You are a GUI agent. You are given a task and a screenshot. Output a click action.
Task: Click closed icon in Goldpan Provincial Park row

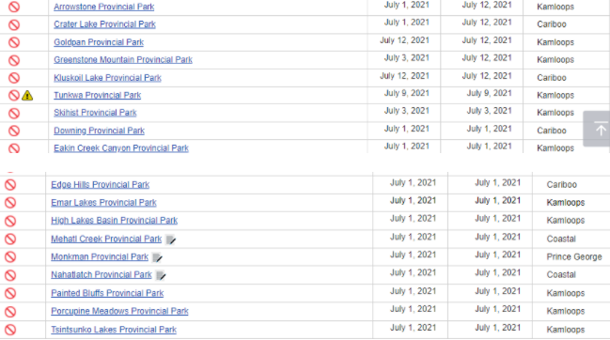[x=14, y=42]
